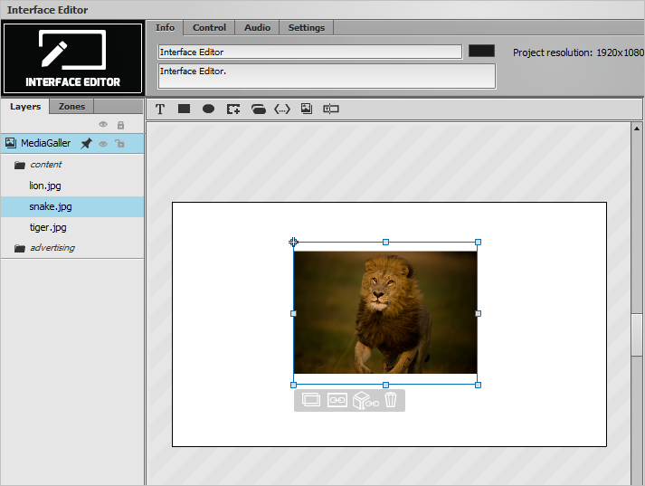This screenshot has height=486, width=645.
Task: Click the Interface Editor name field
Action: click(310, 52)
